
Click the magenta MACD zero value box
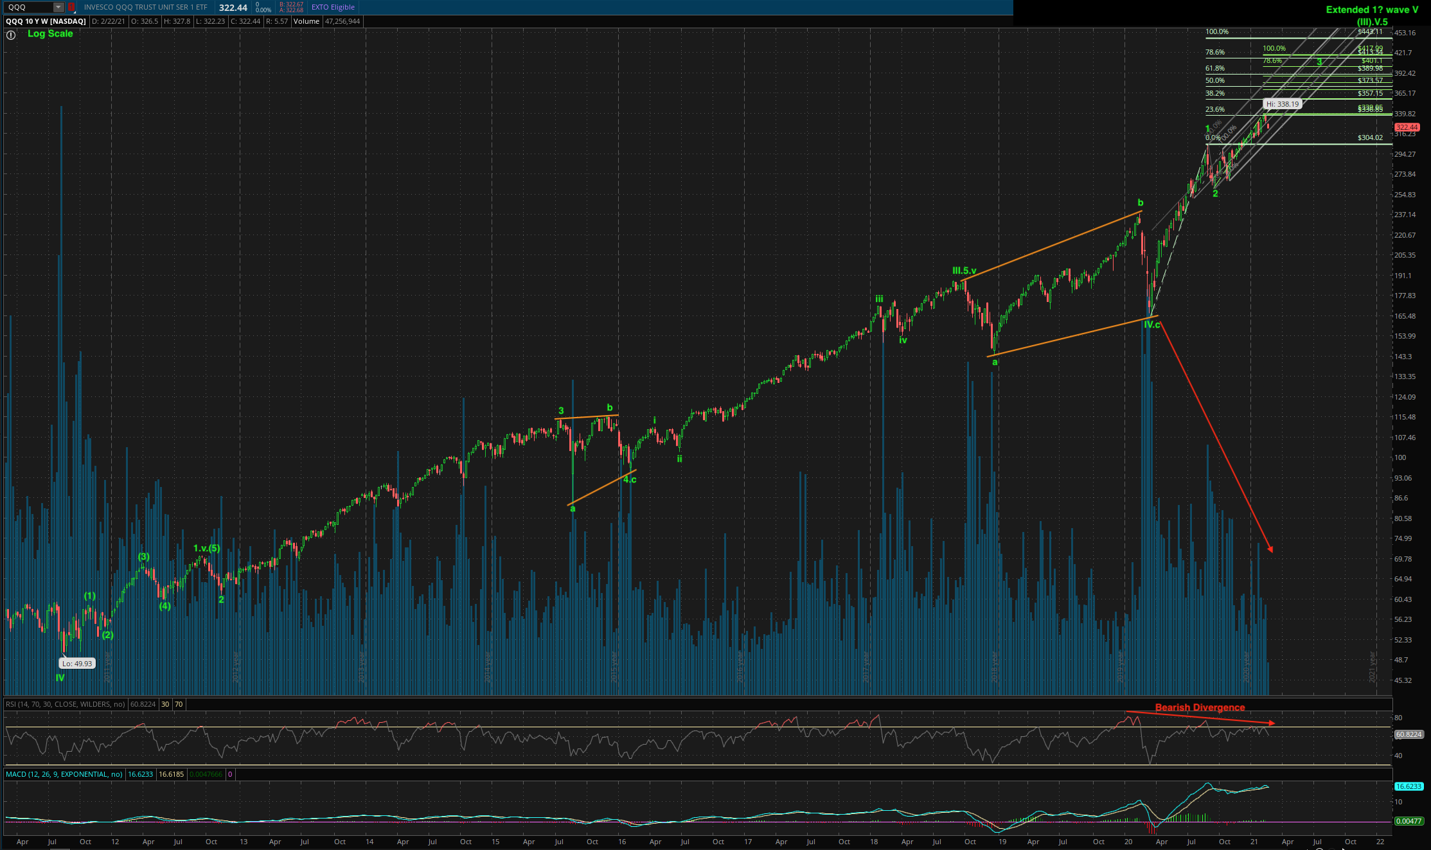click(x=230, y=774)
